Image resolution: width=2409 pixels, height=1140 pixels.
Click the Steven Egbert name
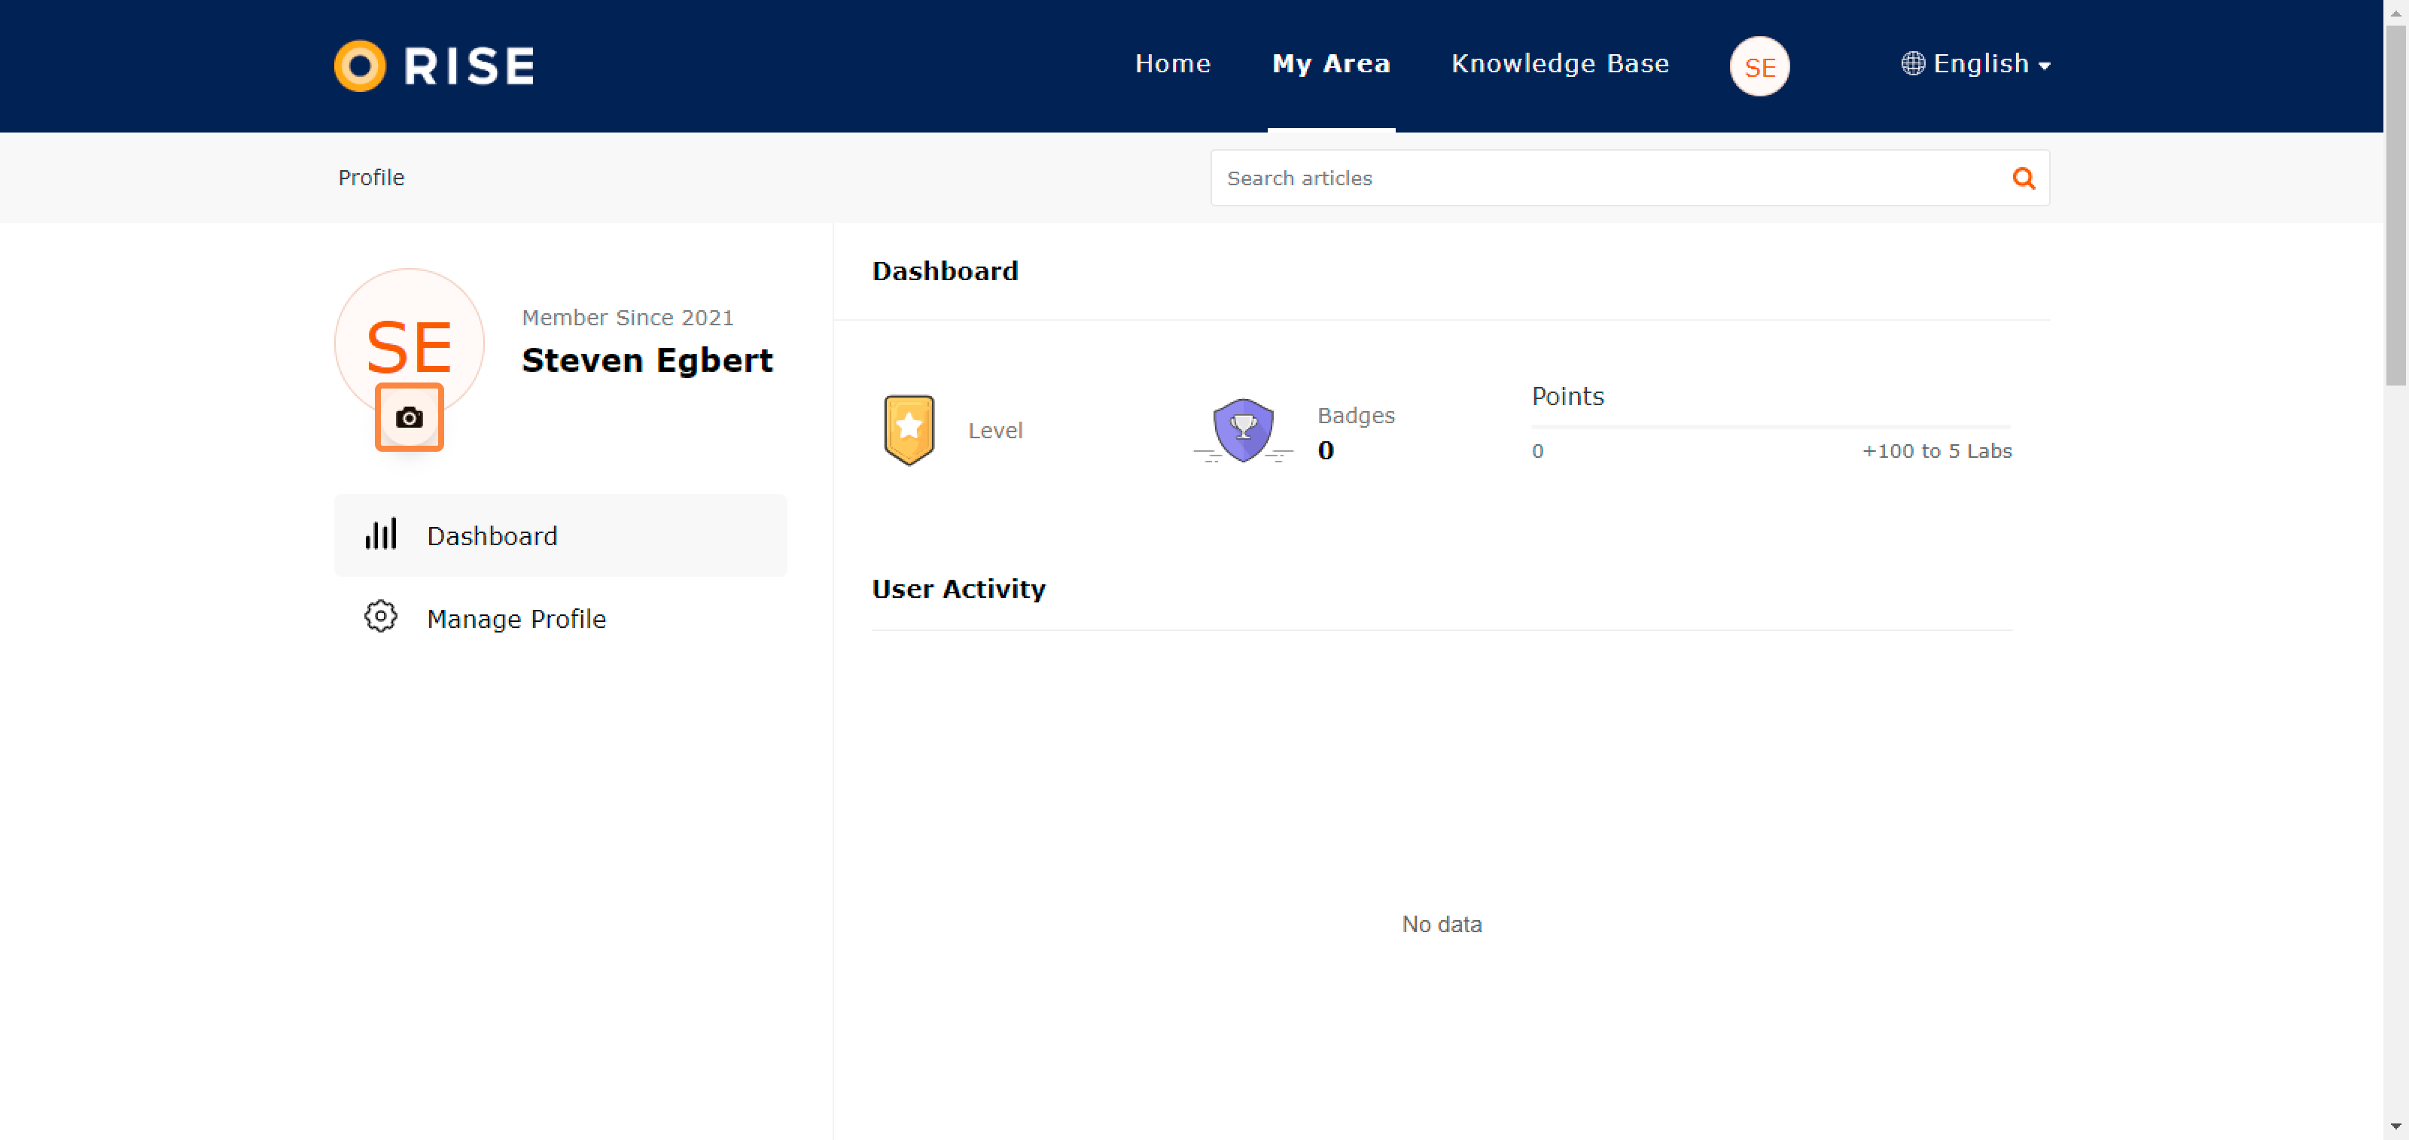(647, 361)
